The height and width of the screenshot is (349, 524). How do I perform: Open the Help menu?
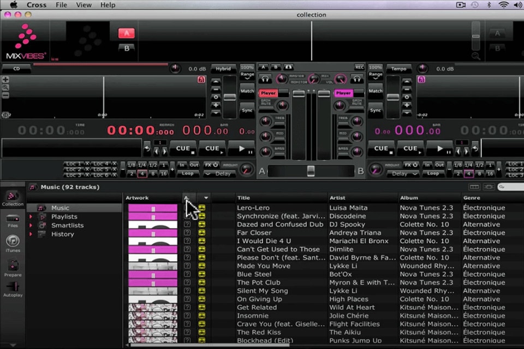108,5
